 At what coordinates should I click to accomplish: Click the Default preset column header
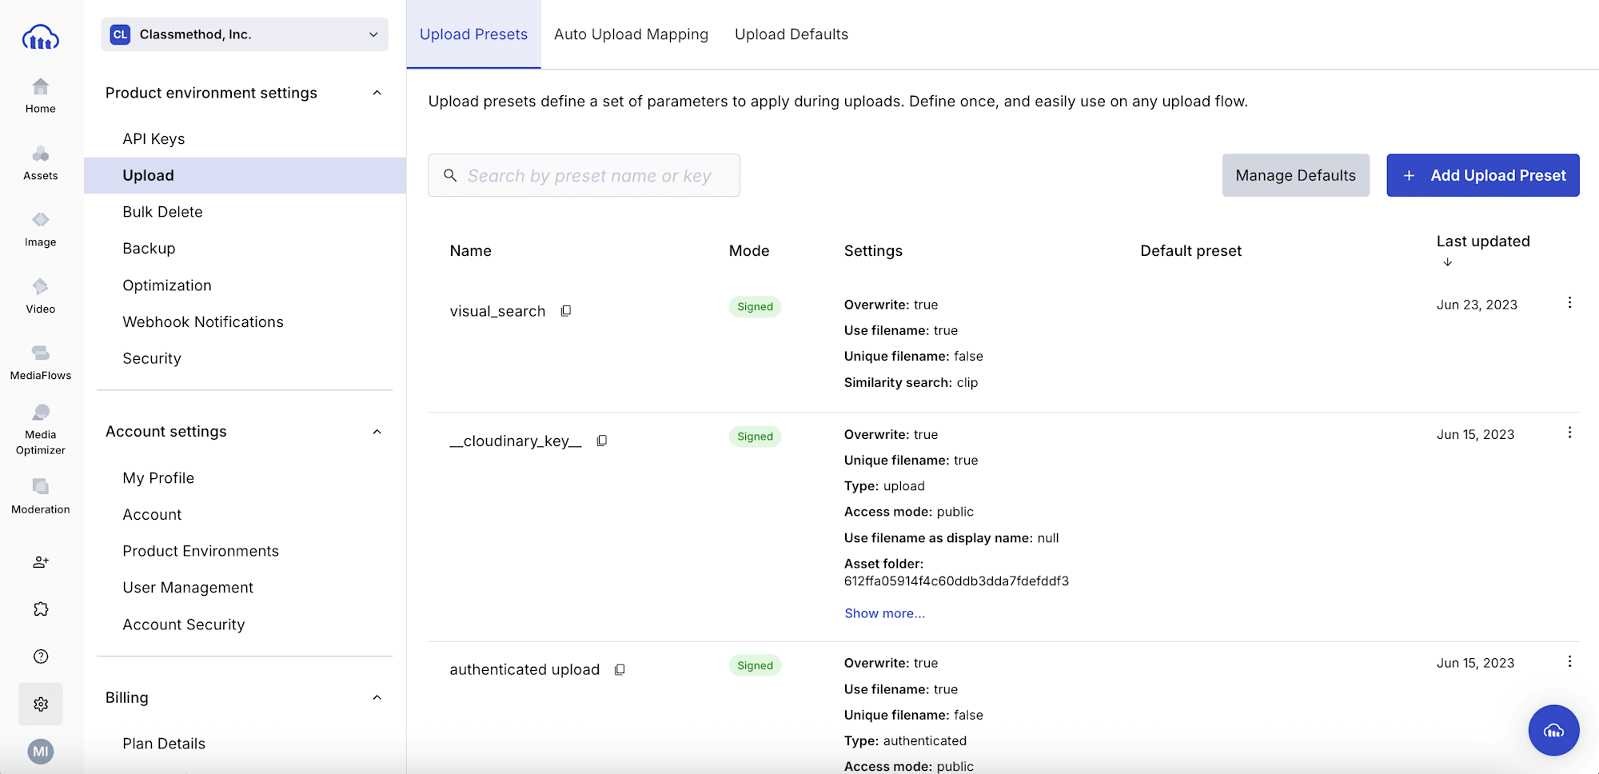pyautogui.click(x=1190, y=251)
